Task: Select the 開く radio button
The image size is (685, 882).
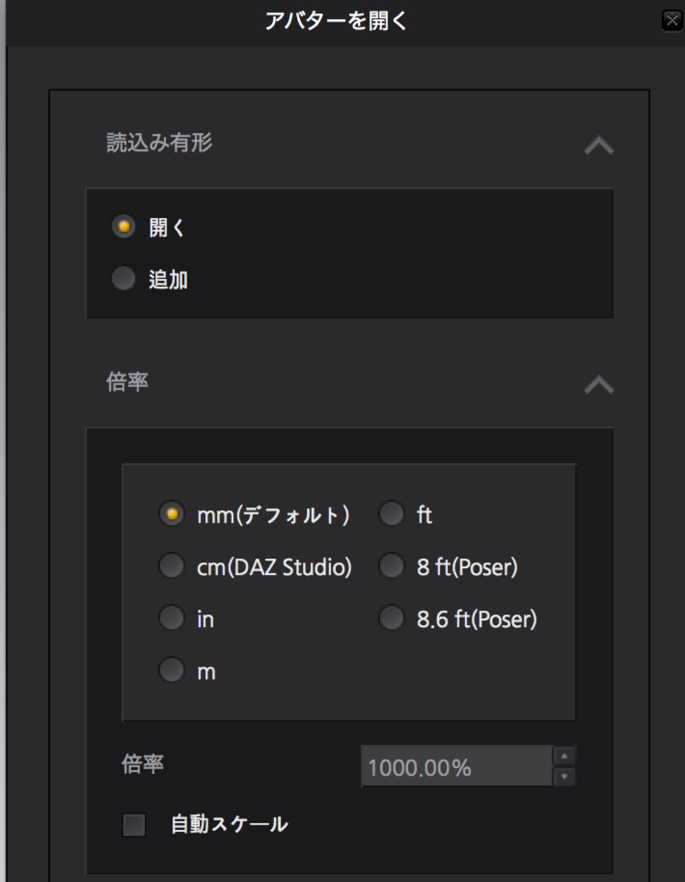Action: point(123,226)
